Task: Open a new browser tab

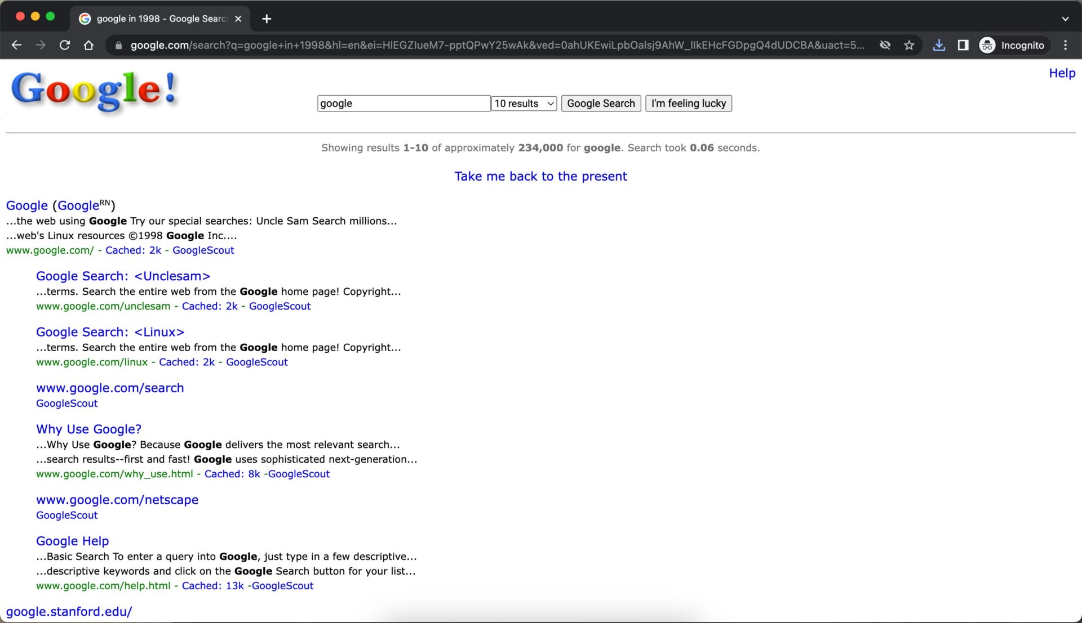Action: 266,19
